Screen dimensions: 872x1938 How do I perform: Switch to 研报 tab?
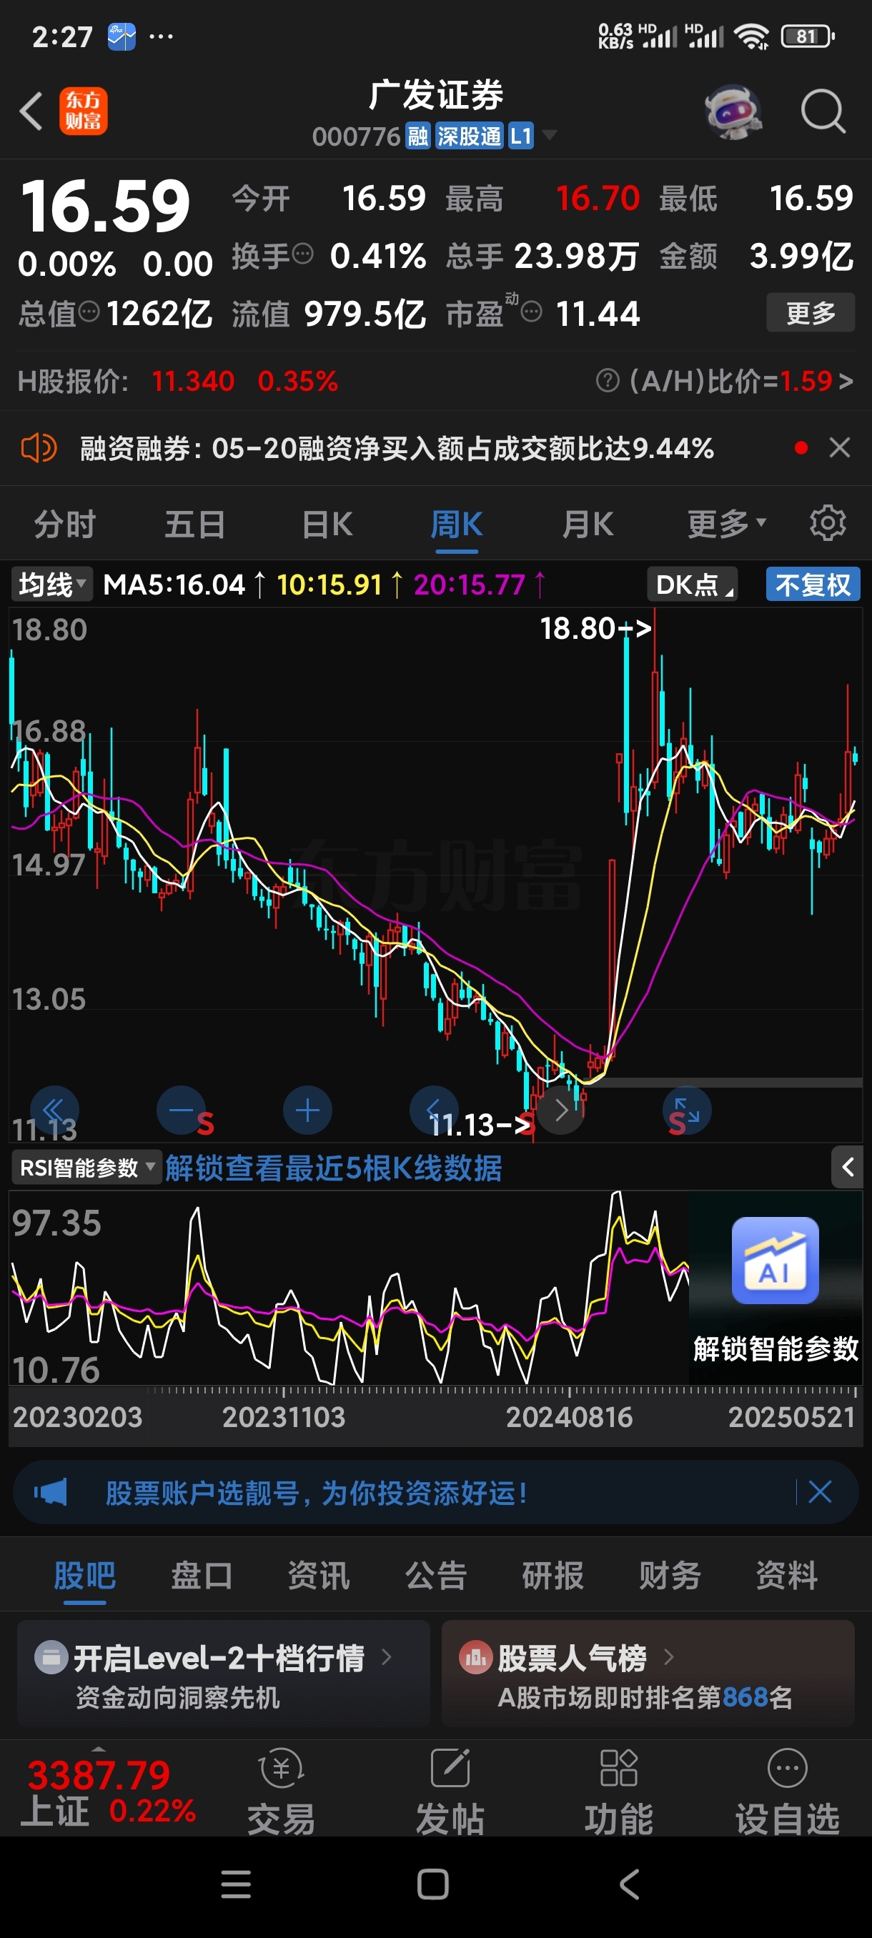pyautogui.click(x=553, y=1575)
